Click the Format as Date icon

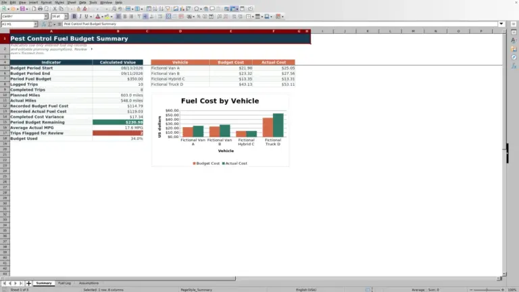tap(211, 16)
